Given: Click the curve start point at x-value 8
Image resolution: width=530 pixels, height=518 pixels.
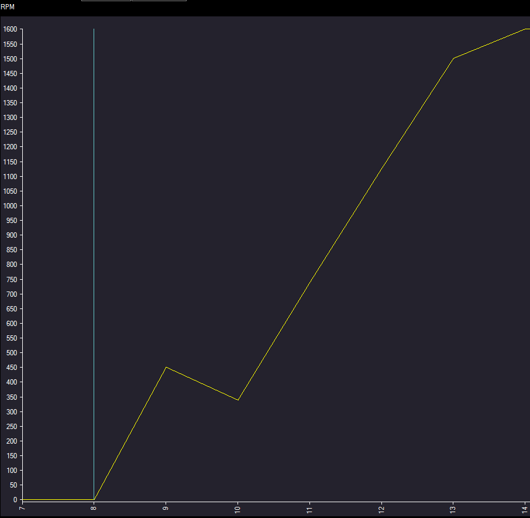Looking at the screenshot, I should (94, 499).
